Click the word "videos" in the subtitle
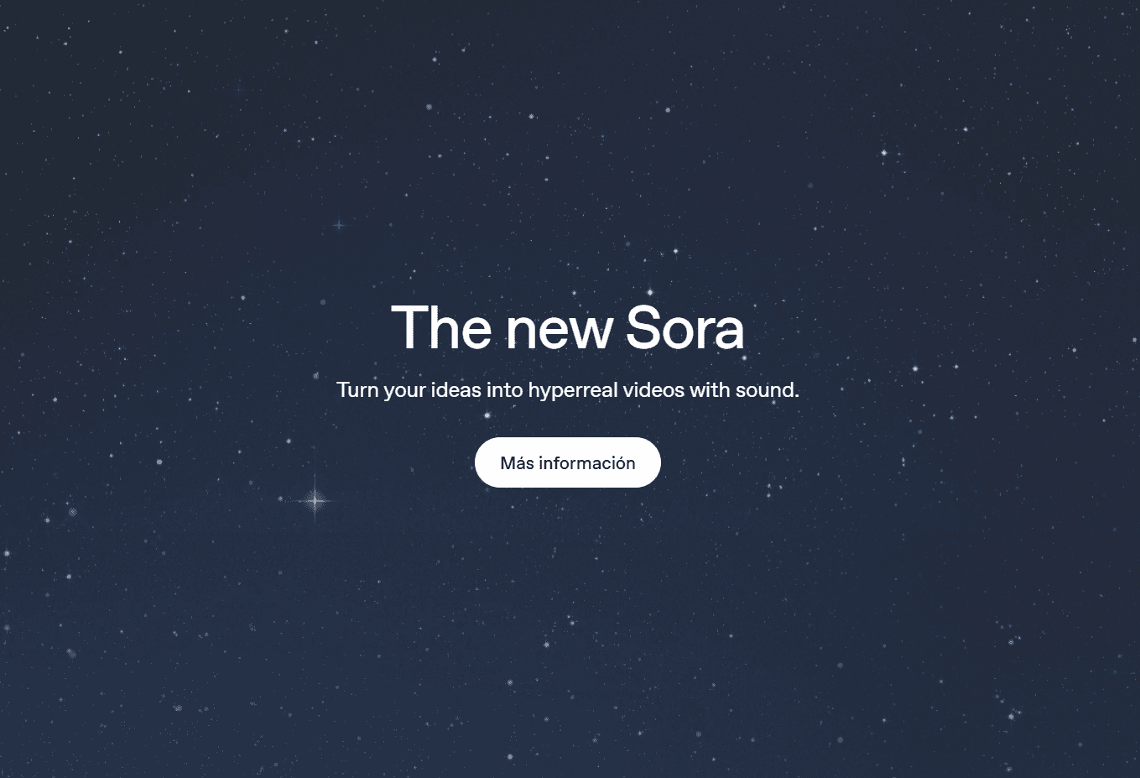Viewport: 1140px width, 778px height. pyautogui.click(x=653, y=390)
